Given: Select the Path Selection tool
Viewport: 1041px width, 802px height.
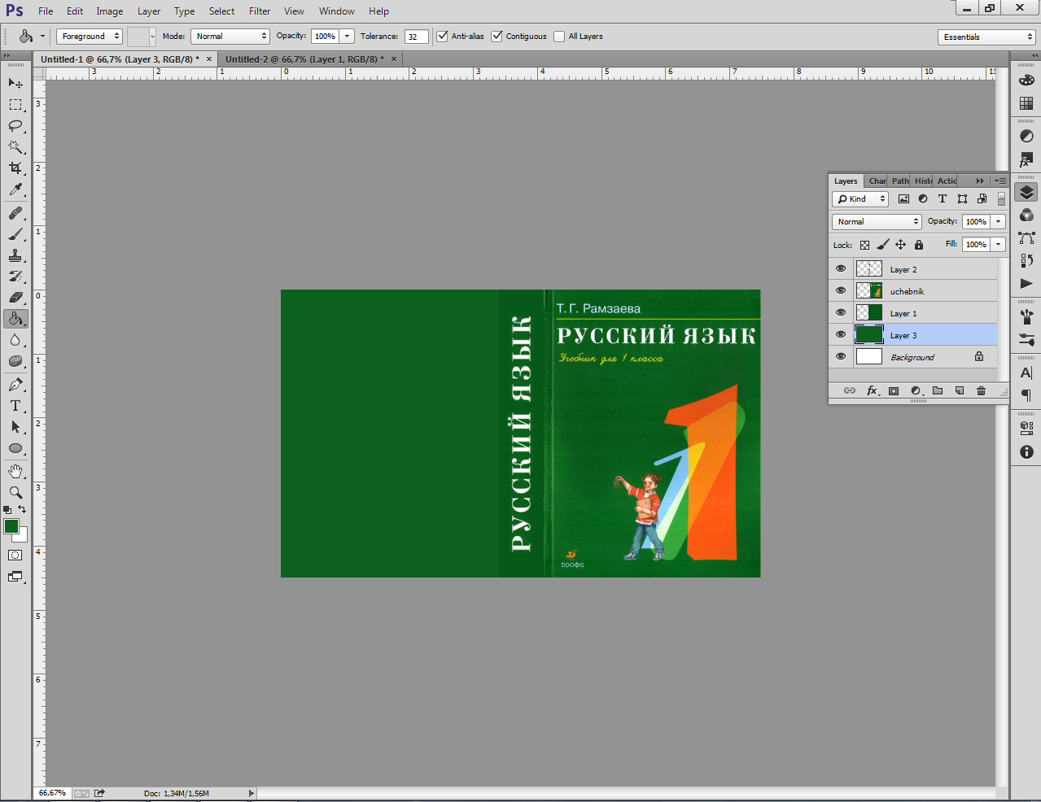Looking at the screenshot, I should (15, 427).
